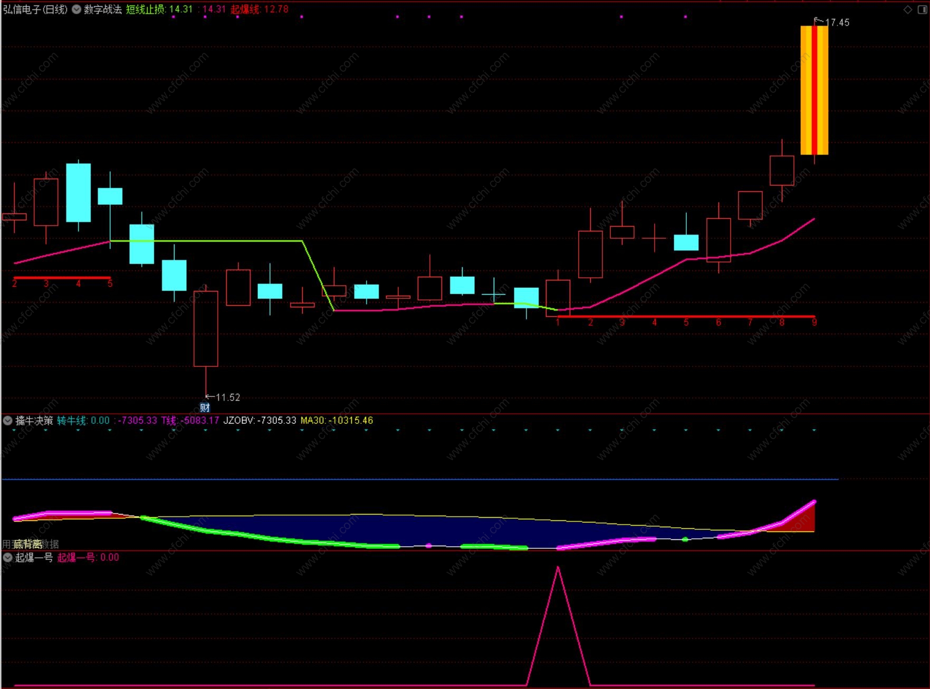
Task: Click the diamond icon in the top-right corner
Action: click(908, 9)
